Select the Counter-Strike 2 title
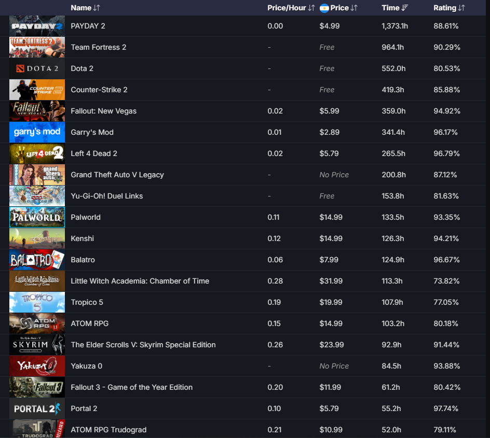Image resolution: width=490 pixels, height=438 pixels. (99, 90)
